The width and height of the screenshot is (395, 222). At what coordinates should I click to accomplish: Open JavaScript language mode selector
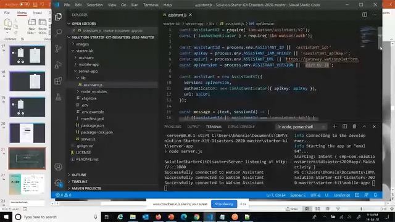point(341,195)
